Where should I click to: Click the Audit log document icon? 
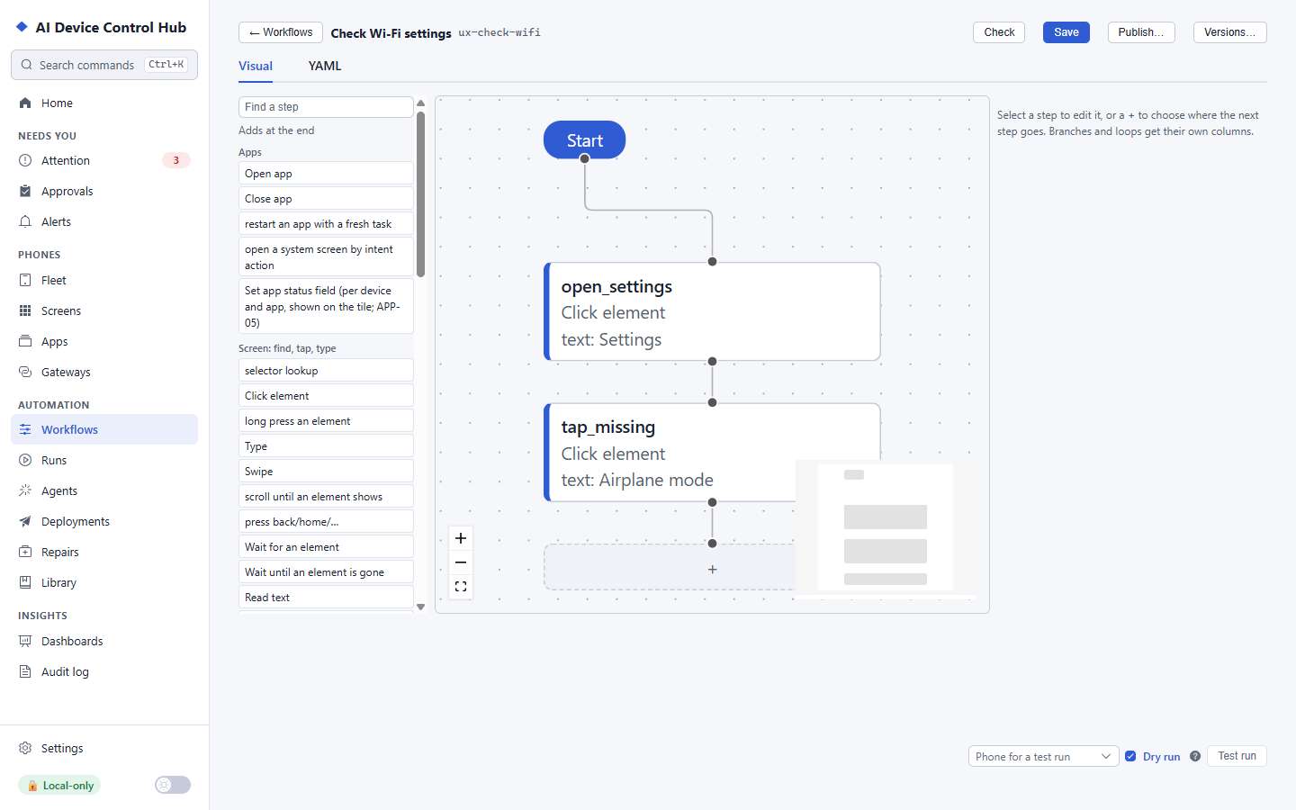(x=25, y=672)
